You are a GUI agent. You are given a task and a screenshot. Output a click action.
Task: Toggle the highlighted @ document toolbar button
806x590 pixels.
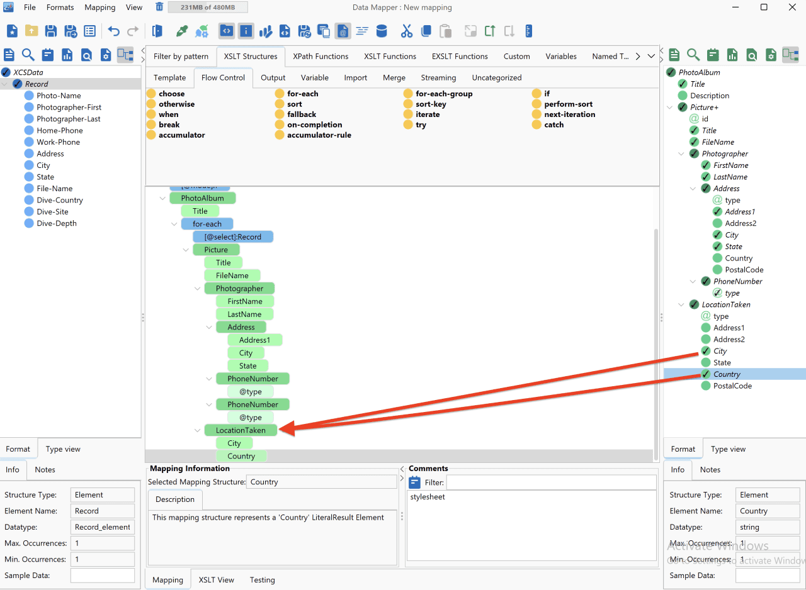[343, 31]
